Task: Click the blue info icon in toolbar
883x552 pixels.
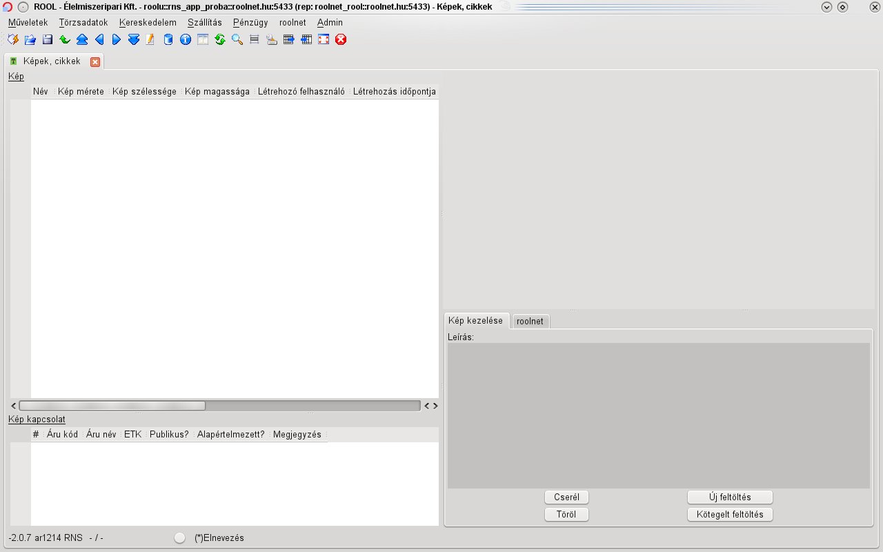Action: click(x=186, y=40)
